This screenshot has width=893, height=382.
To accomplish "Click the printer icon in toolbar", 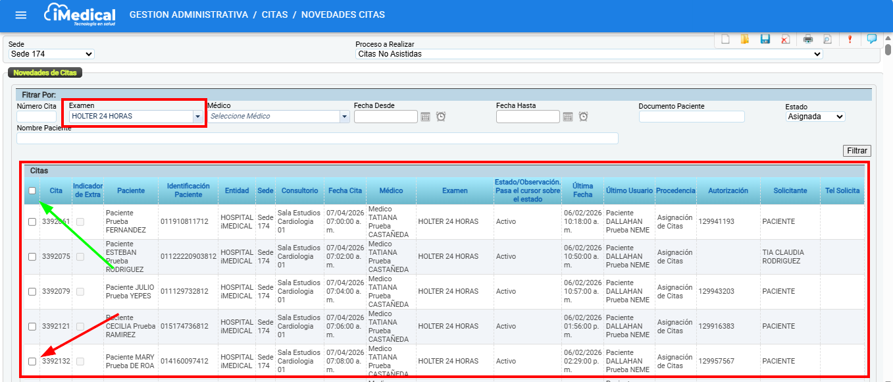I will [808, 40].
